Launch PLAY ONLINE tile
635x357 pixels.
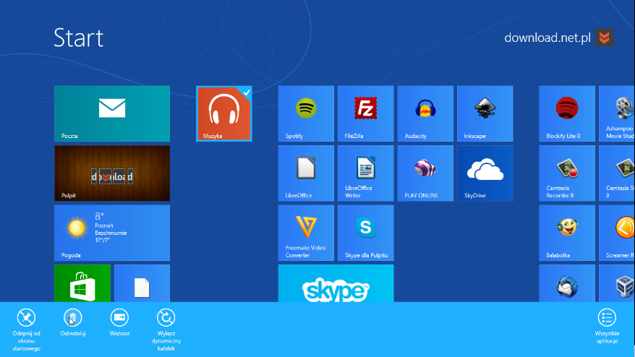[x=425, y=173]
